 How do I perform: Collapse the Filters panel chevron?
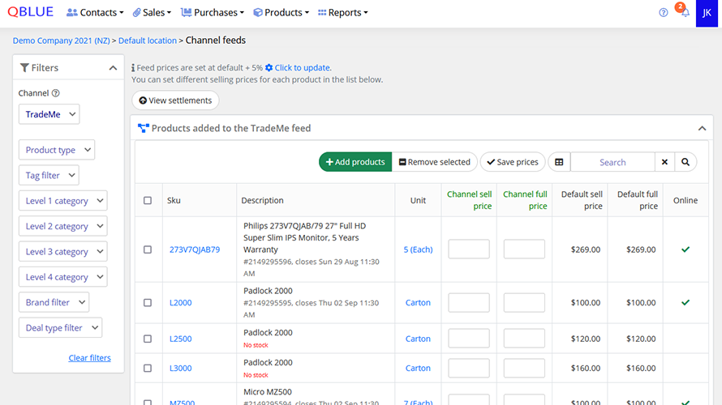(113, 68)
